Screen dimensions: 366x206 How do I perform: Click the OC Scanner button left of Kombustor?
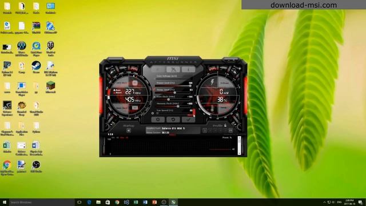point(158,69)
